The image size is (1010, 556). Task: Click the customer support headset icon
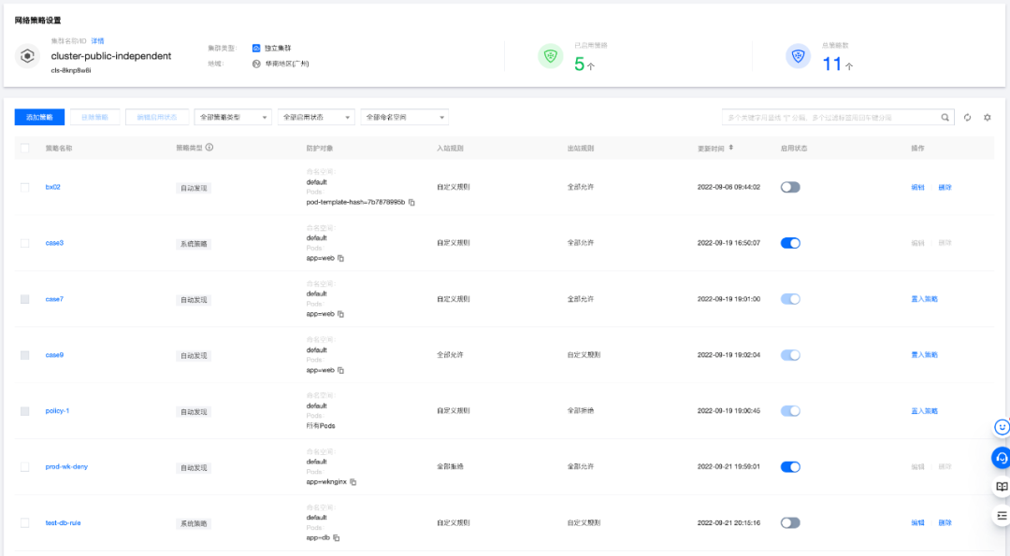click(1002, 457)
